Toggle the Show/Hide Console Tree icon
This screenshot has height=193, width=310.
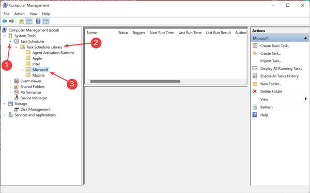pyautogui.click(x=29, y=21)
